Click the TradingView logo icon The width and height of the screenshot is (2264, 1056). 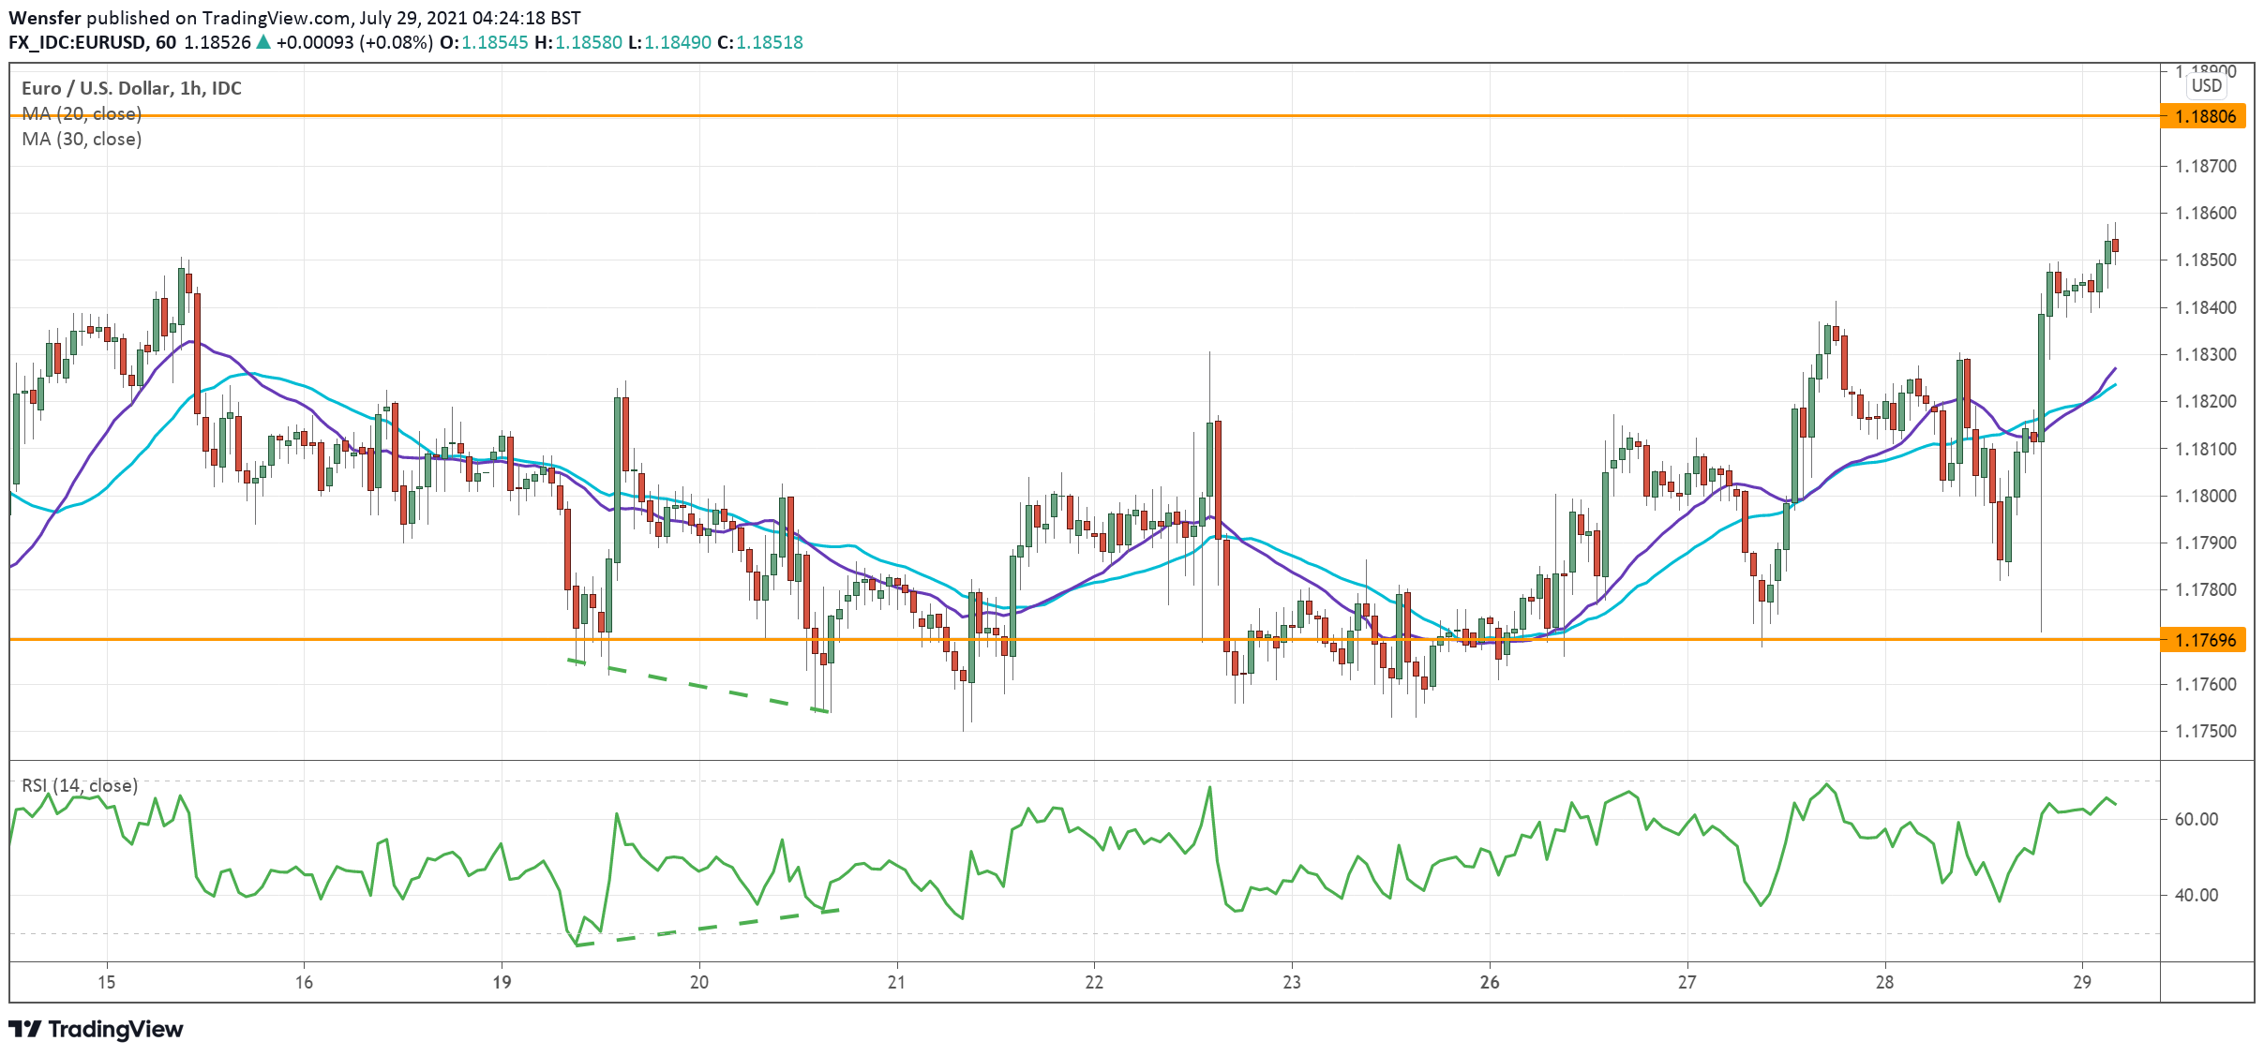25,1029
